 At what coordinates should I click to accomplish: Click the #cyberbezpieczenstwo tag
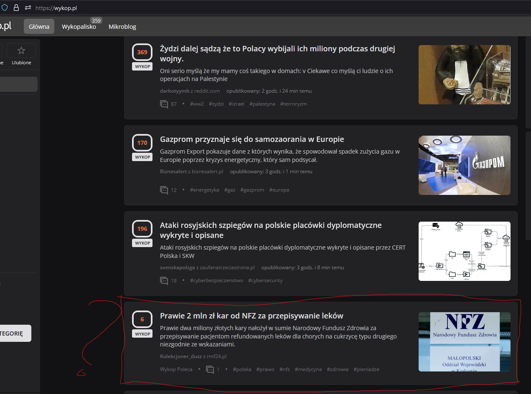(216, 280)
